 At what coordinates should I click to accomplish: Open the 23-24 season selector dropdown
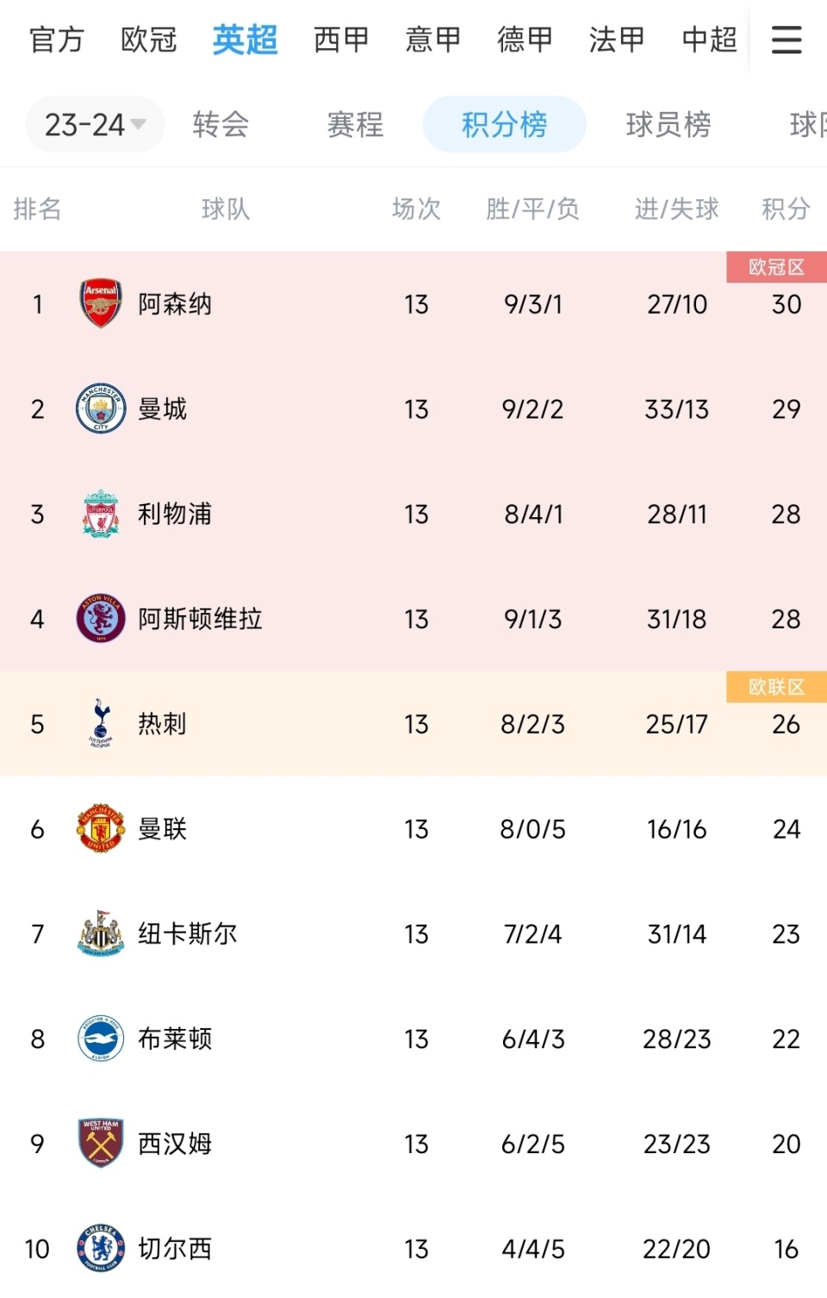93,124
